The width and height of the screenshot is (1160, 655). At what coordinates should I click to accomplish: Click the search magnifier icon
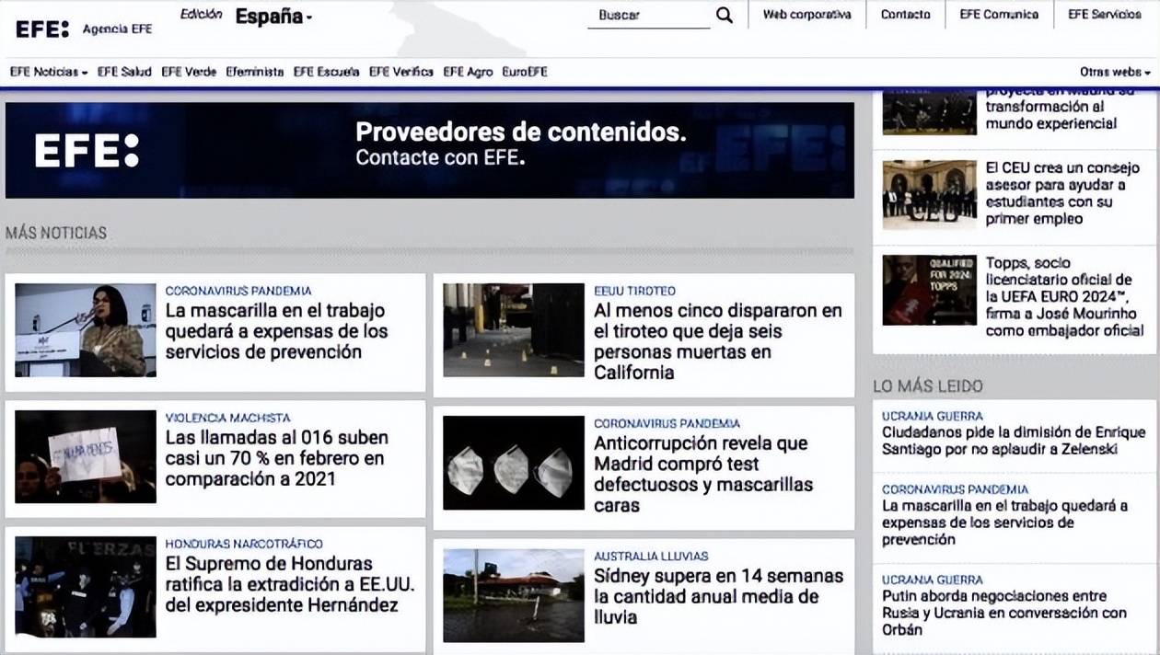click(x=725, y=15)
